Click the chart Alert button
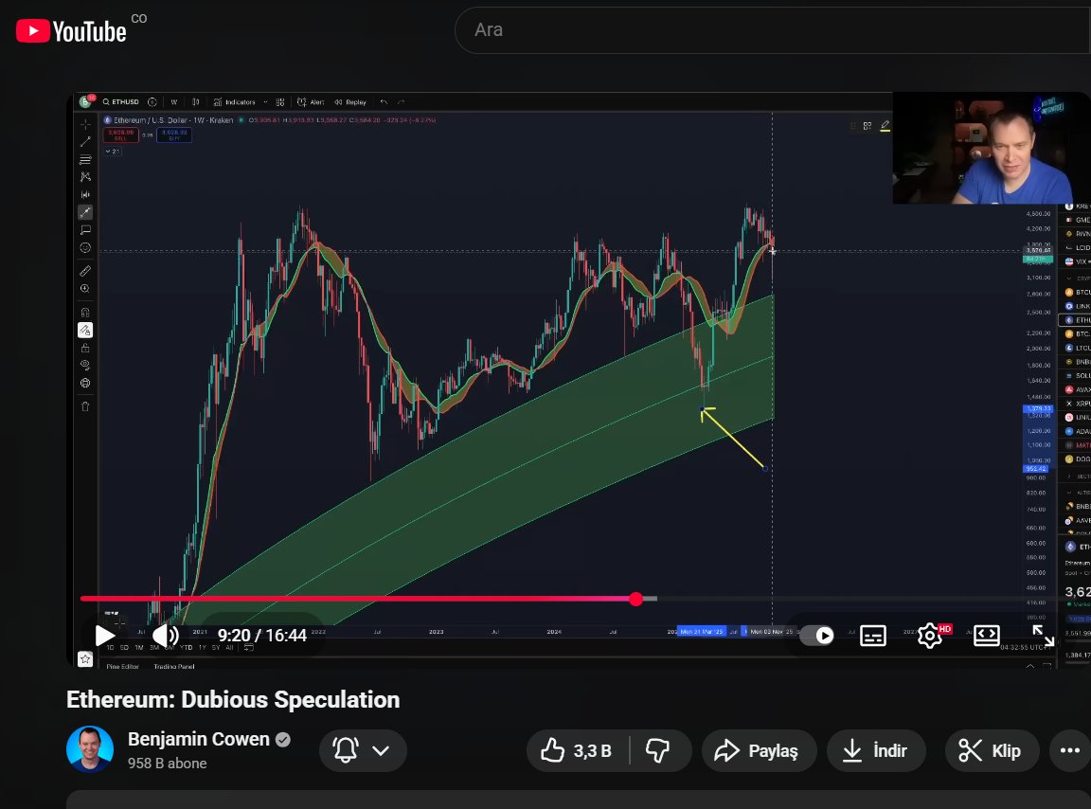This screenshot has height=809, width=1091. tap(311, 101)
